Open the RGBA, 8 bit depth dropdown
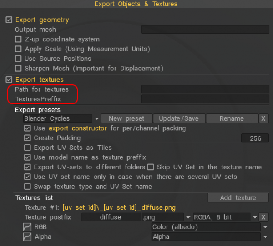The image size is (273, 246). [x=255, y=217]
